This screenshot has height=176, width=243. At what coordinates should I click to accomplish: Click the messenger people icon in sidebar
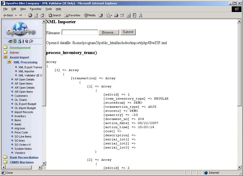click(19, 41)
